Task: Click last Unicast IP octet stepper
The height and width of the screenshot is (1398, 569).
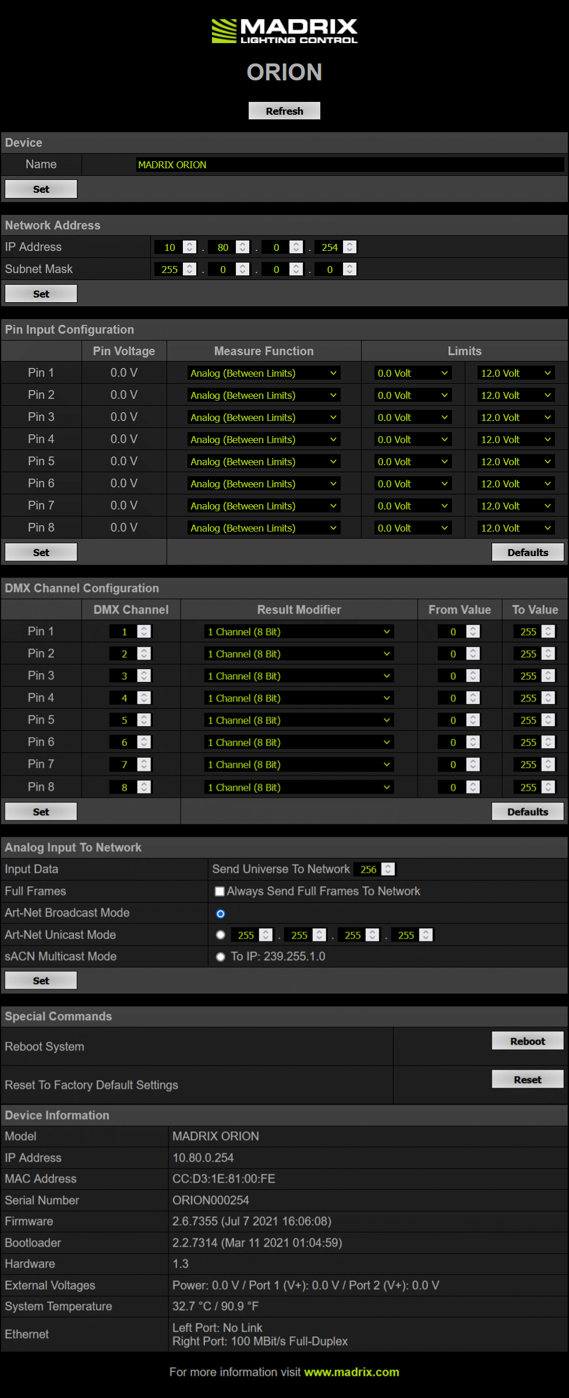Action: [426, 935]
